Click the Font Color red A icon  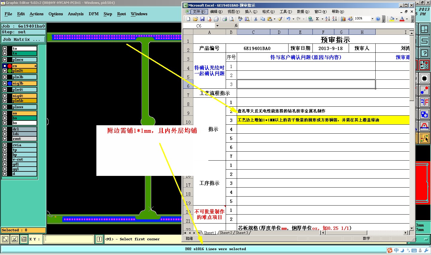click(402, 19)
